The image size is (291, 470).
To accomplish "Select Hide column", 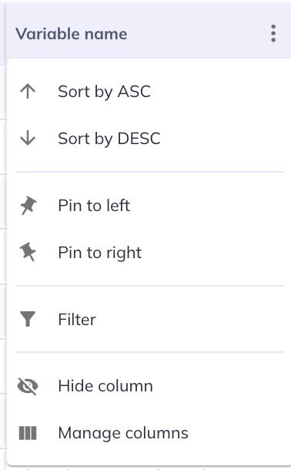I will coord(149,386).
